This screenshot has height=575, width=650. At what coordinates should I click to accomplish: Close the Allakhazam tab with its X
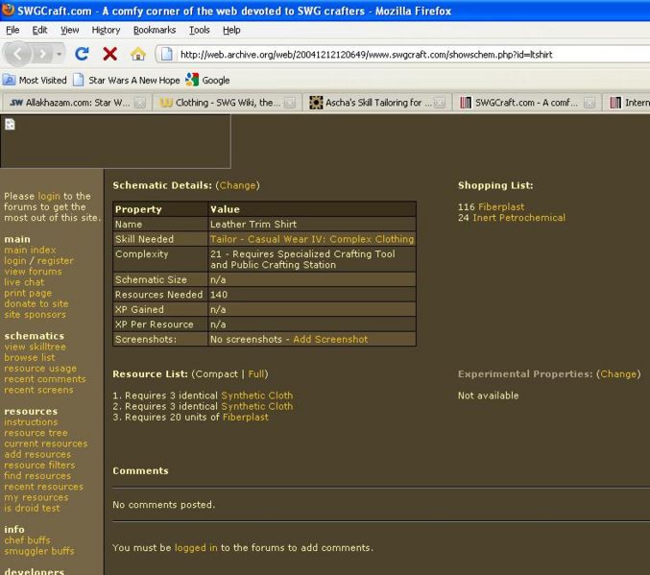pyautogui.click(x=140, y=103)
